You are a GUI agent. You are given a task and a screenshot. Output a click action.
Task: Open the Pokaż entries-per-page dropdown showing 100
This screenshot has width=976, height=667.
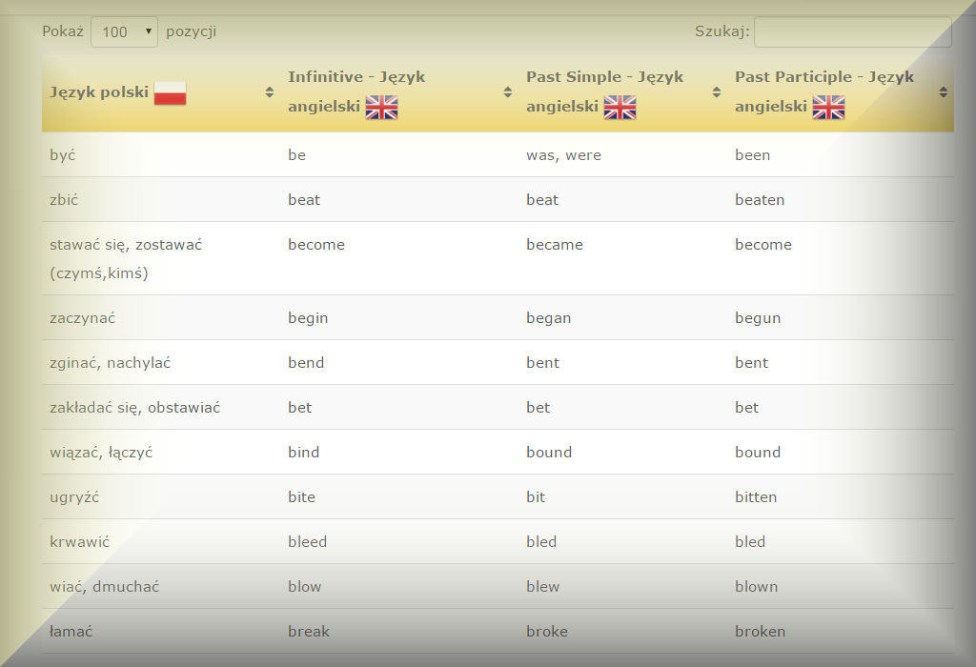[125, 31]
